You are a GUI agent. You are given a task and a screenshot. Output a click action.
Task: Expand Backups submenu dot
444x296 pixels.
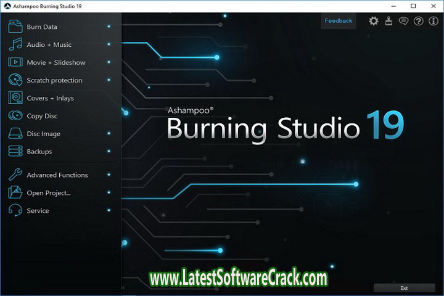(x=109, y=151)
